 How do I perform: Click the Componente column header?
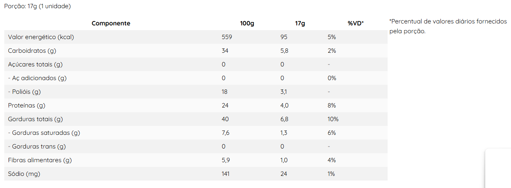point(111,23)
